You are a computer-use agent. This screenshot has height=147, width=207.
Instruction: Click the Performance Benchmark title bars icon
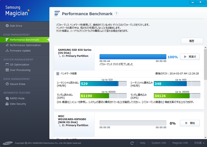pos(57,14)
